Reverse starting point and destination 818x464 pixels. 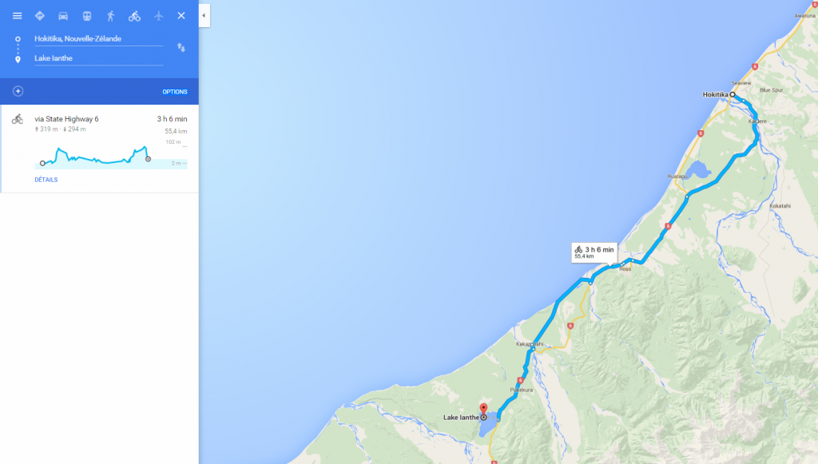pyautogui.click(x=181, y=47)
